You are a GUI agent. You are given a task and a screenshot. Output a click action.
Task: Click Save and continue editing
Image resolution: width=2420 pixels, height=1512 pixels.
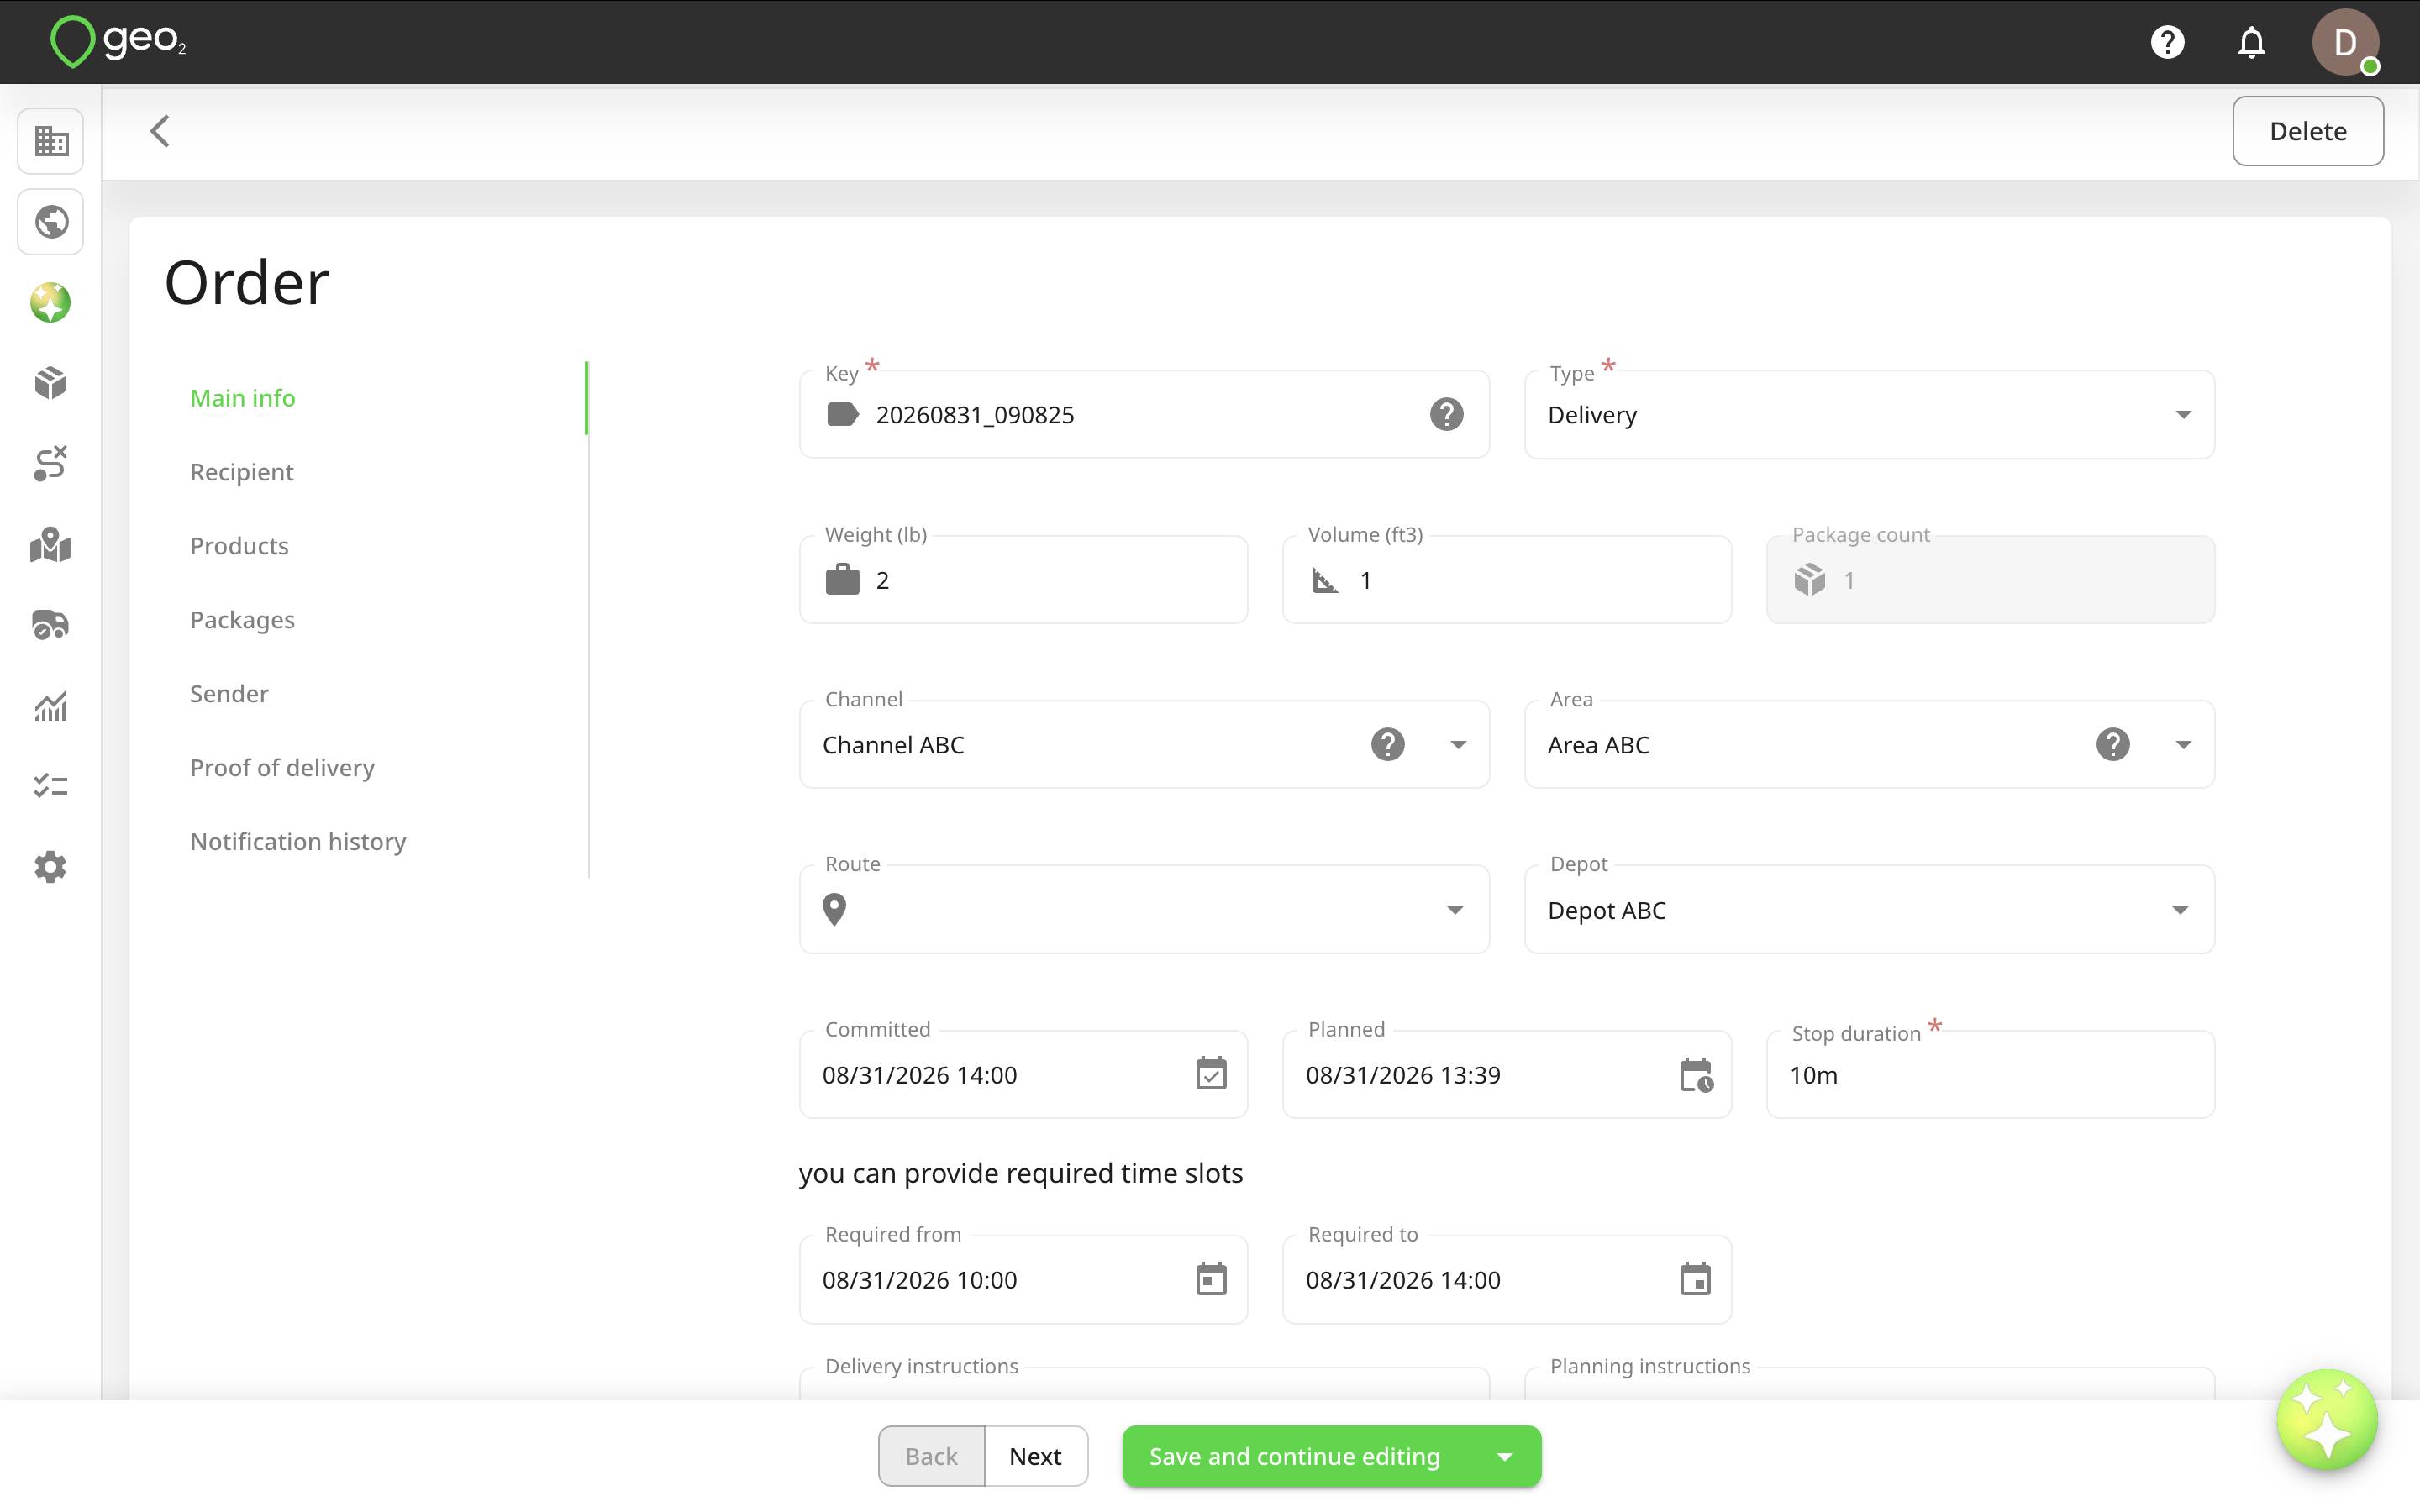(1295, 1457)
